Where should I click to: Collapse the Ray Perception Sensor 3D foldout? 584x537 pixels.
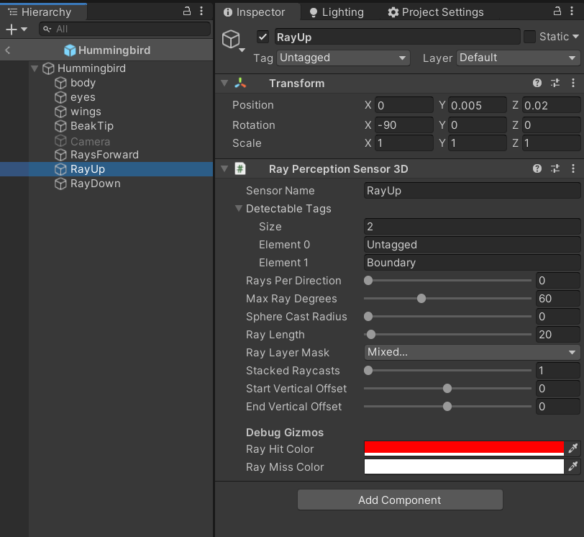[224, 169]
